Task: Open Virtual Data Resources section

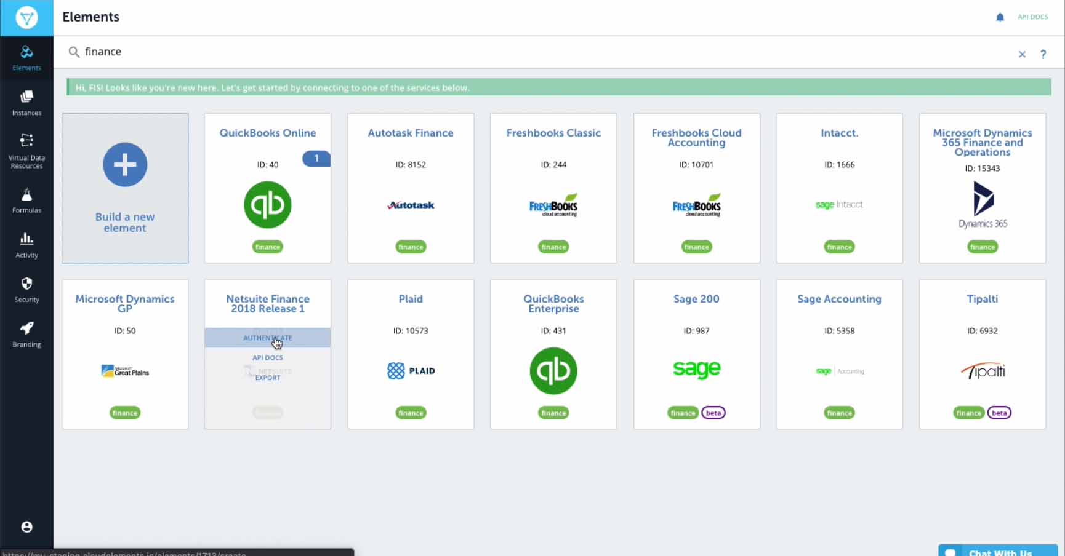Action: click(26, 151)
